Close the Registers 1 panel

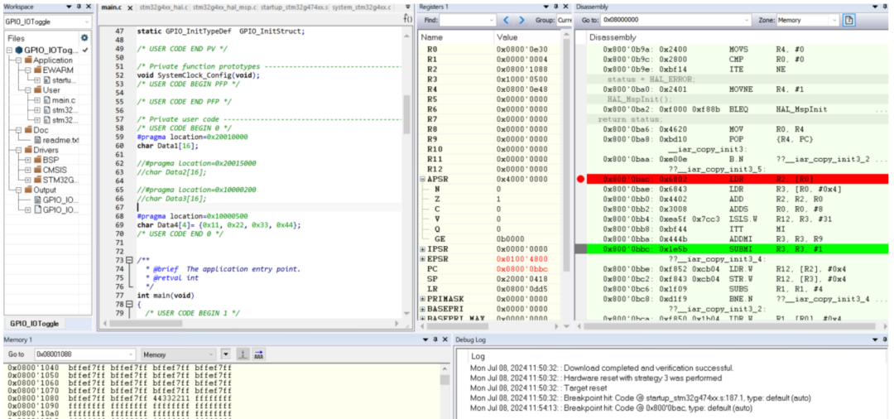coord(565,7)
